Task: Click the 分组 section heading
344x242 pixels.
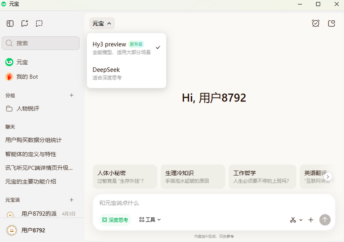Action: 10,96
